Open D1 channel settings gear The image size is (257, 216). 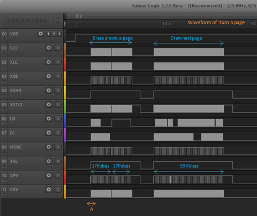point(49,133)
